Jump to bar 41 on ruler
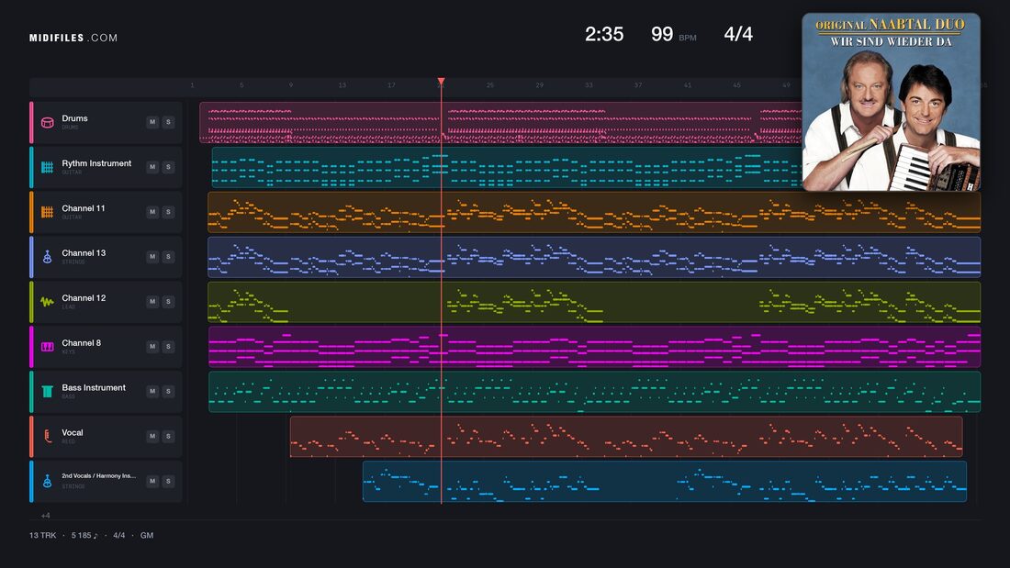Viewport: 1010px width, 568px height. (688, 85)
